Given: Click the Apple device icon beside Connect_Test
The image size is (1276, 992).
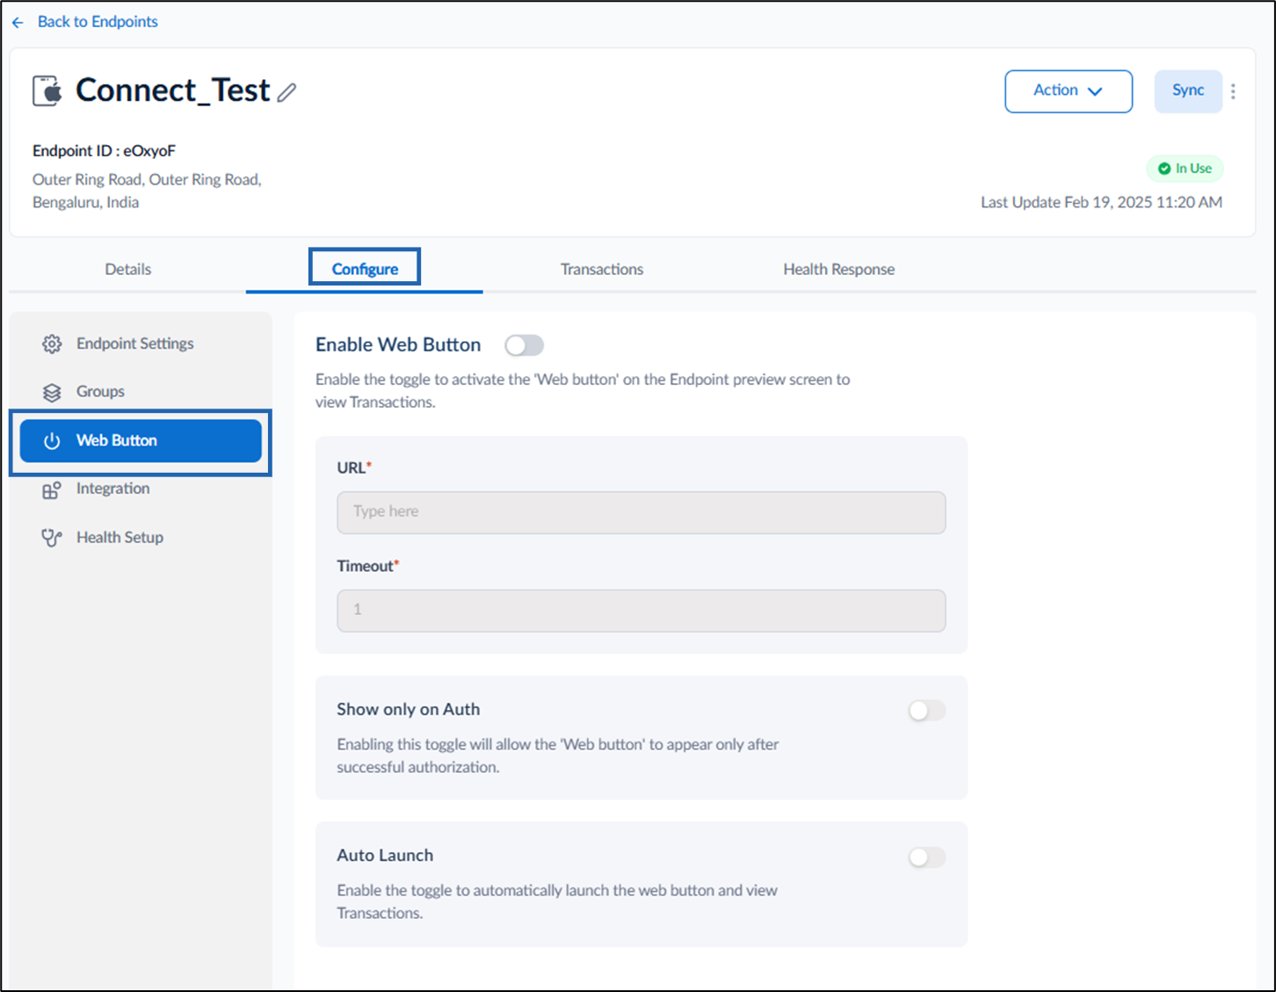Looking at the screenshot, I should coord(47,91).
